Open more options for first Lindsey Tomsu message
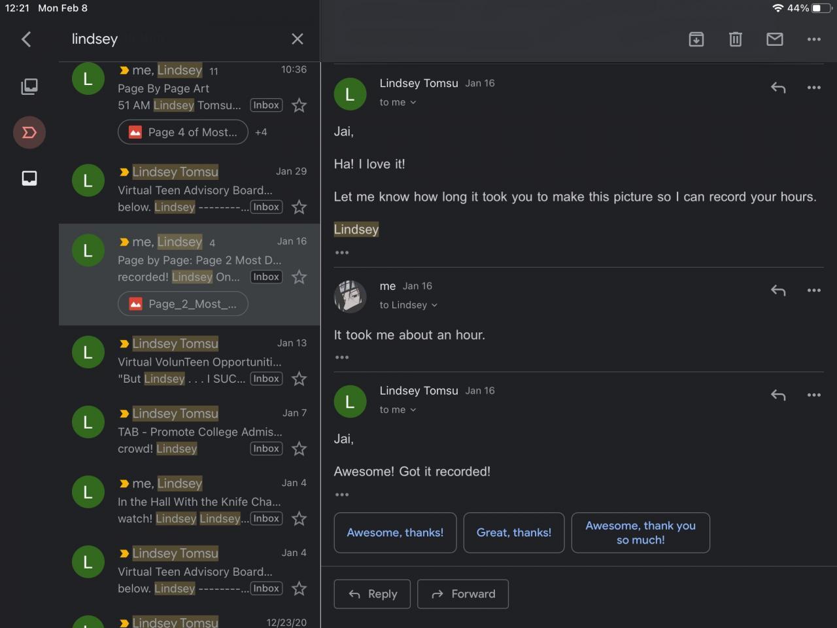 [x=814, y=88]
